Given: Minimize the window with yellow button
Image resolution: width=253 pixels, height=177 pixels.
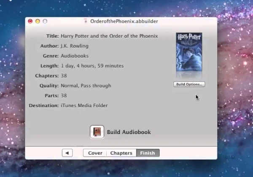Looking at the screenshot, I should pos(38,21).
